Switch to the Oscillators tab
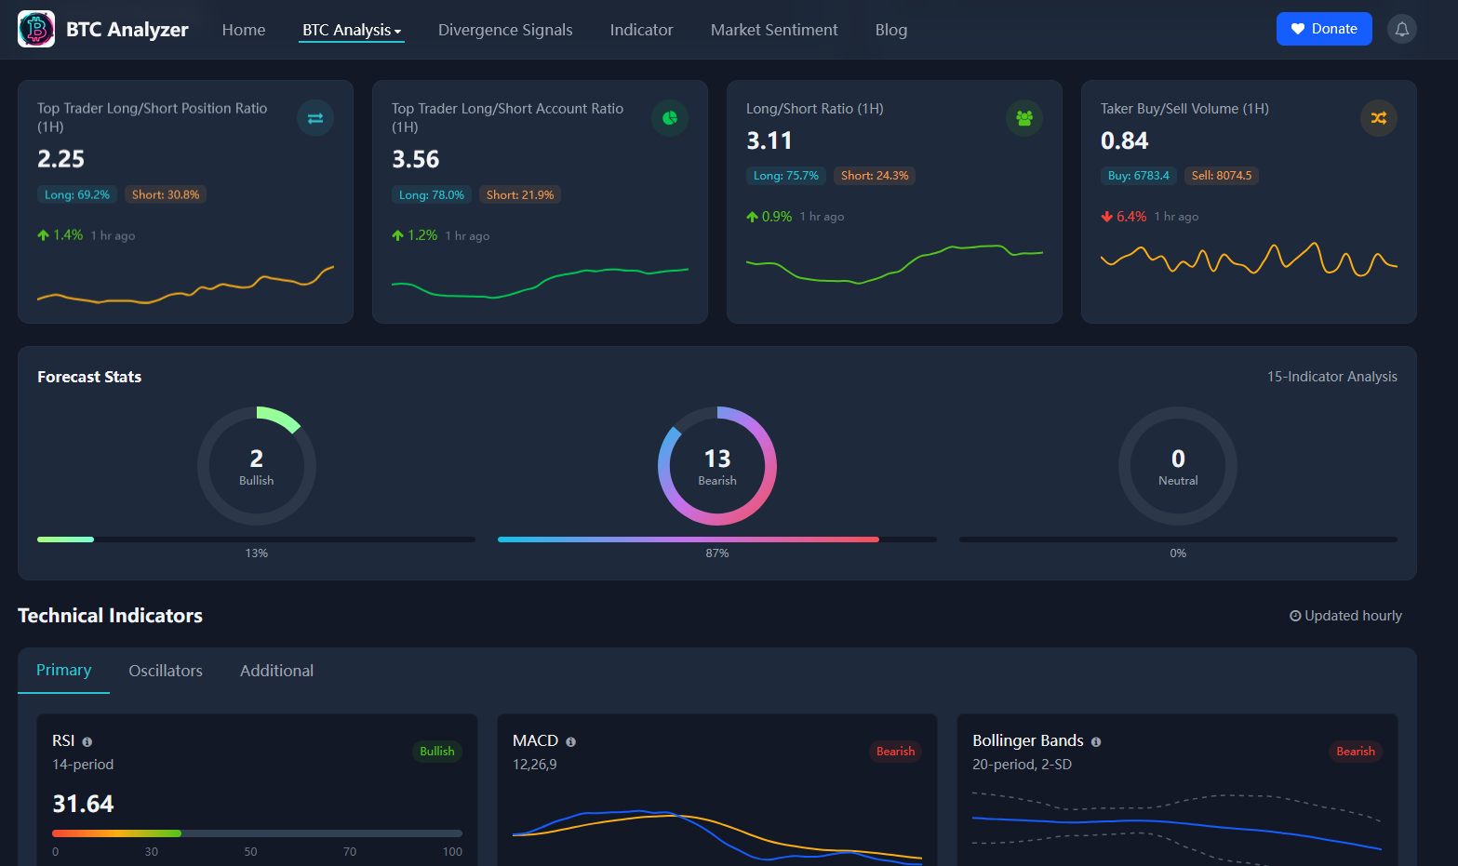The image size is (1458, 866). [166, 670]
